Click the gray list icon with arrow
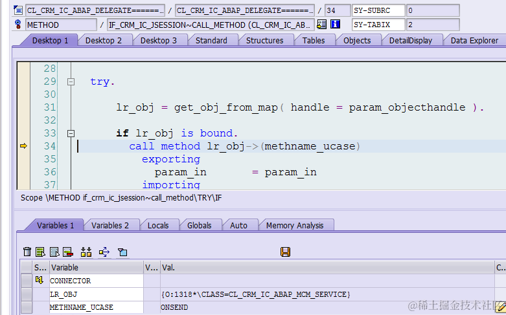 [x=54, y=252]
